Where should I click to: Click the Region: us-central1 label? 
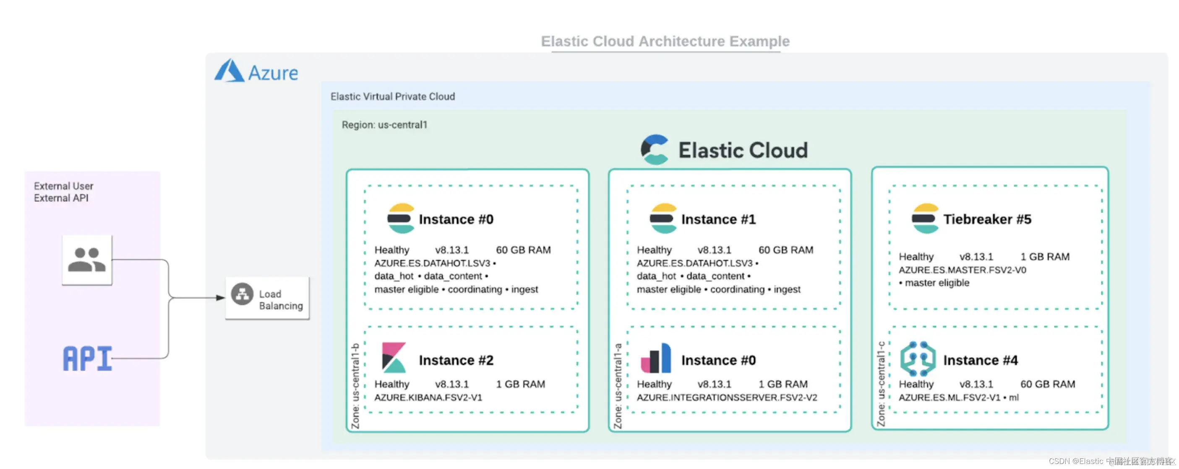(384, 125)
